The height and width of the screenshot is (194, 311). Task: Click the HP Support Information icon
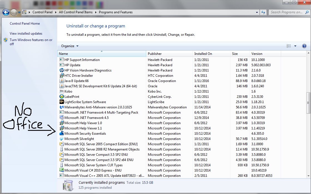(61, 60)
